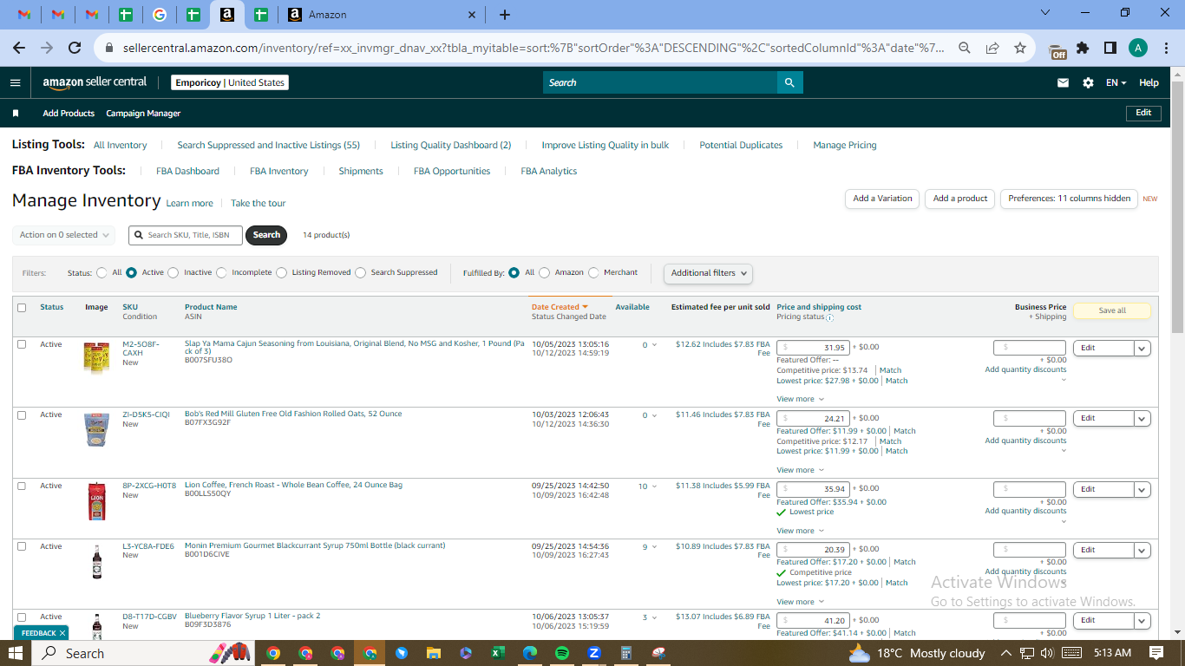
Task: Click the bookmark flag icon
Action: pos(16,113)
